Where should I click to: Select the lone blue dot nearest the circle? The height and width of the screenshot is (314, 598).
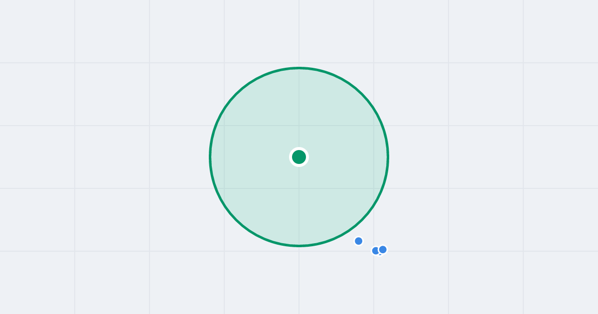(358, 241)
